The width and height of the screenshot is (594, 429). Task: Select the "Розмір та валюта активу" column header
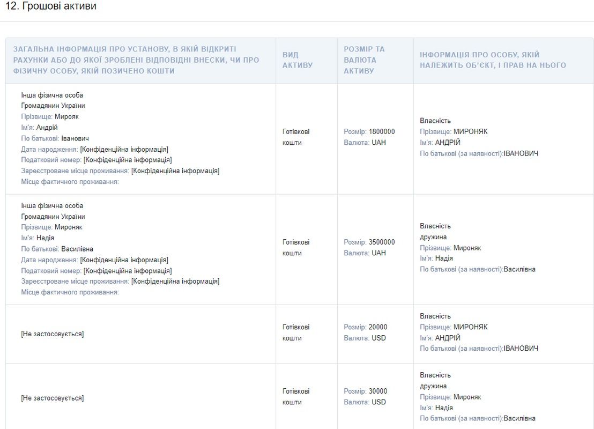pos(365,60)
